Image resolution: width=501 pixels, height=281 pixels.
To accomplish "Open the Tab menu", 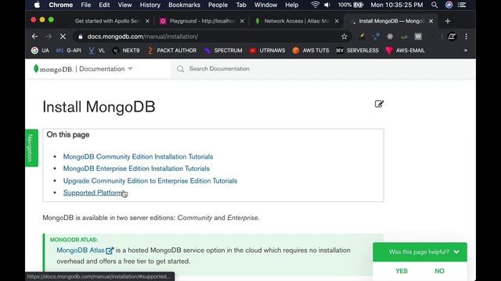I will point(241,5).
